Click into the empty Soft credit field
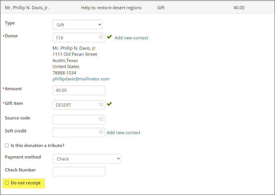This screenshot has width=275, height=195. click(79, 132)
